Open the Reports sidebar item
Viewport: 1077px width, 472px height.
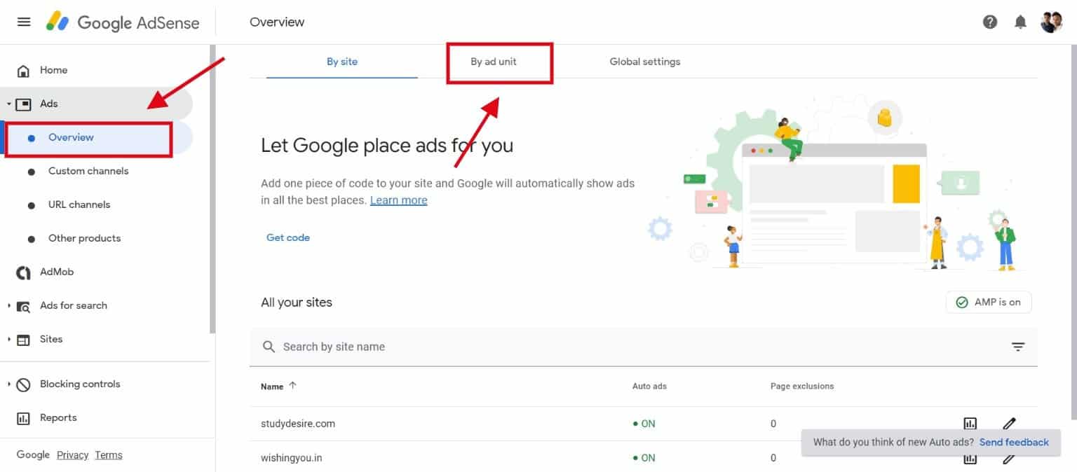pyautogui.click(x=58, y=417)
